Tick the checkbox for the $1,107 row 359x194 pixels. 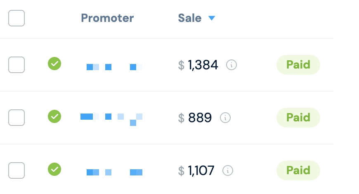[17, 170]
